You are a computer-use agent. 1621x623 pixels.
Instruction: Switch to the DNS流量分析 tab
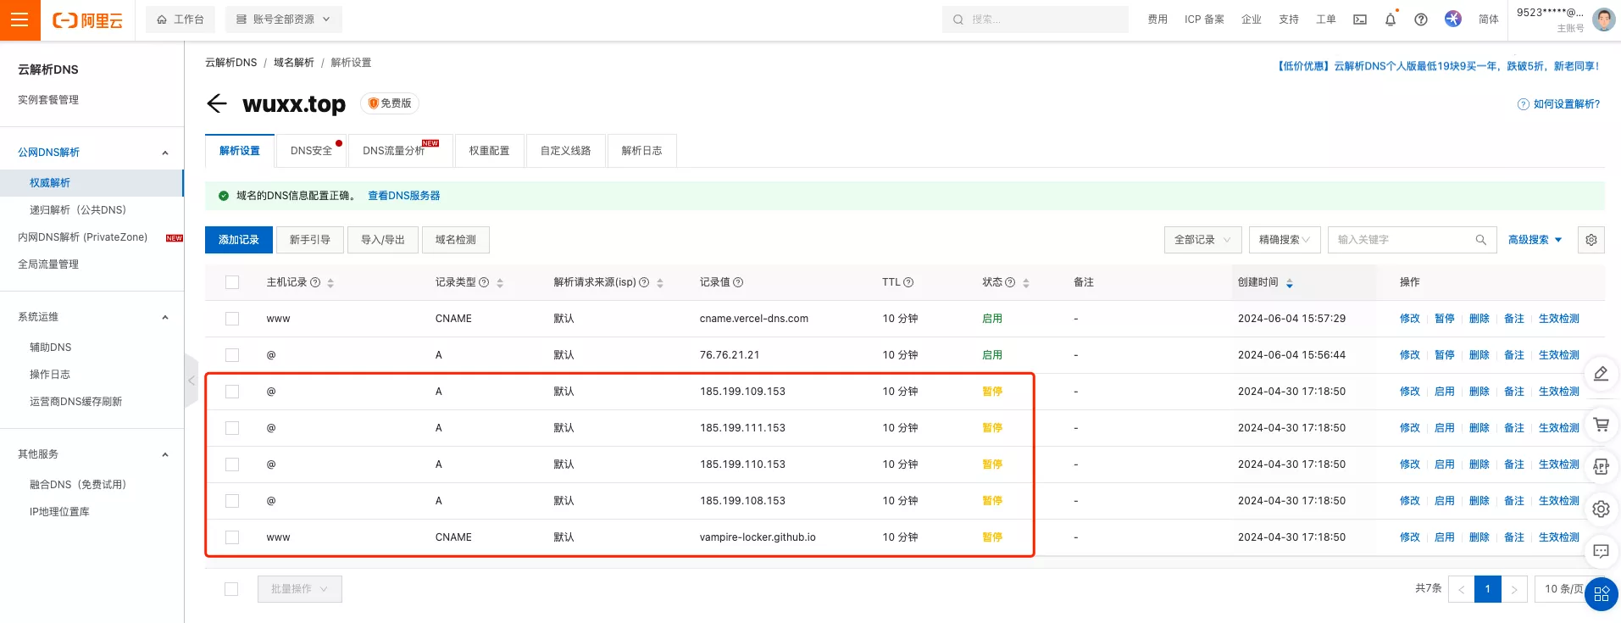pyautogui.click(x=401, y=151)
